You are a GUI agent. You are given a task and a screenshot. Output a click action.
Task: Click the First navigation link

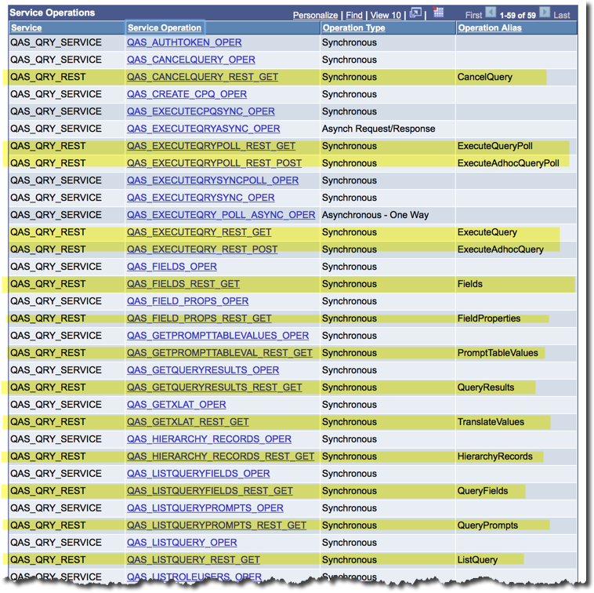(x=473, y=15)
